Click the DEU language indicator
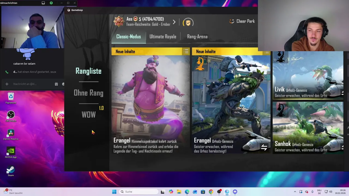This screenshot has height=196, width=349. [319, 192]
